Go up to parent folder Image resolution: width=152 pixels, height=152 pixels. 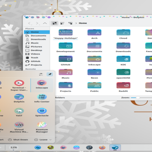45,23
